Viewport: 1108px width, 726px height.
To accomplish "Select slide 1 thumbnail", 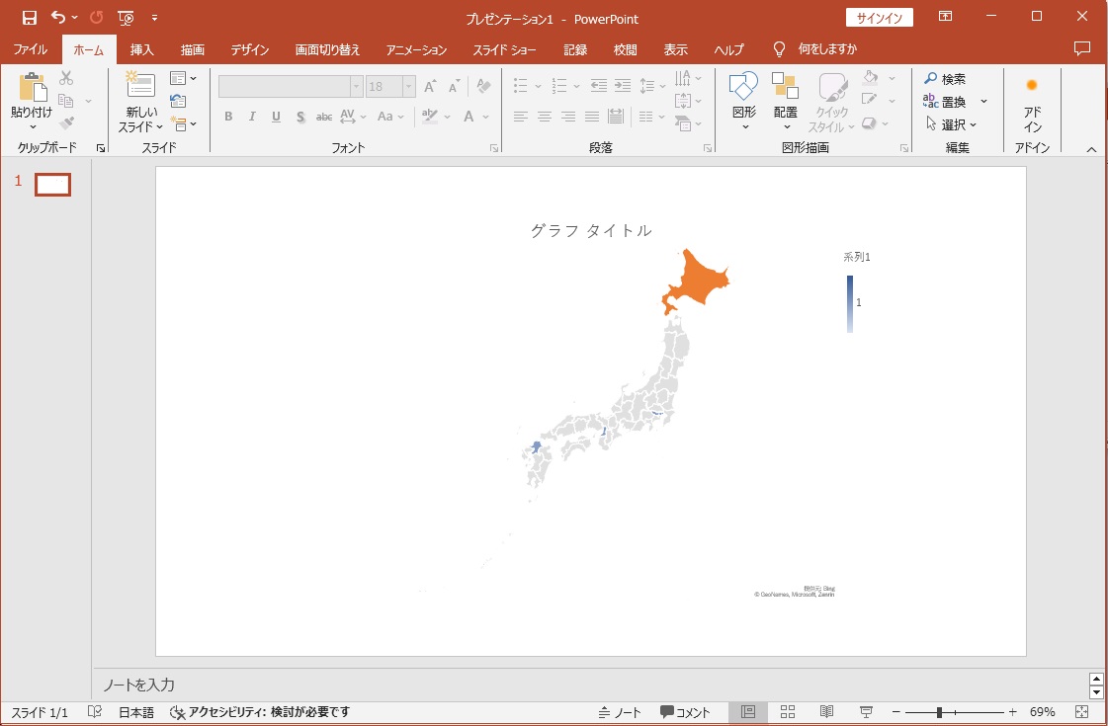I will pos(52,185).
